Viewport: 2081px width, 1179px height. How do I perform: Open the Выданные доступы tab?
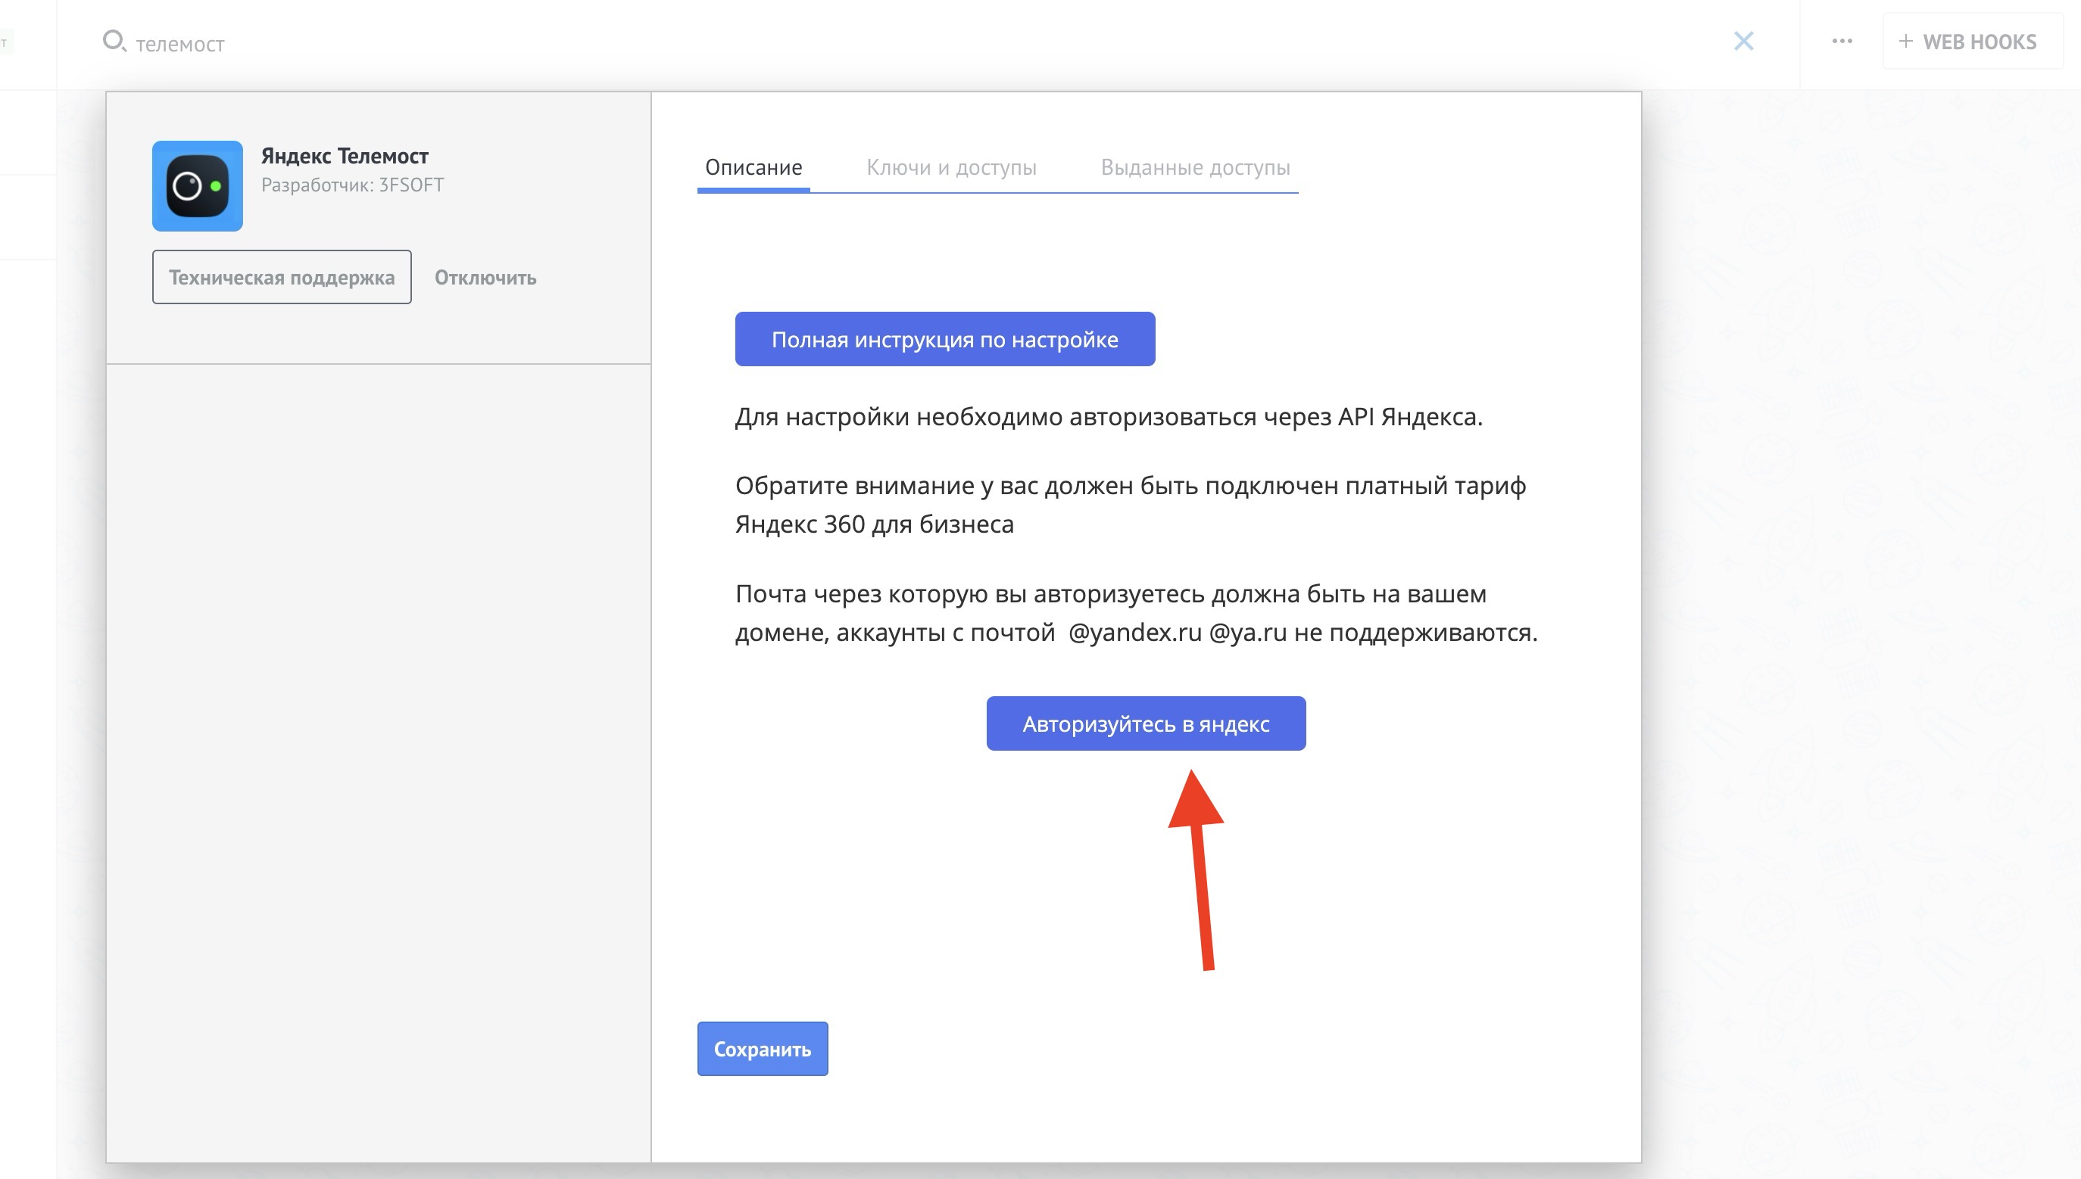1195,168
